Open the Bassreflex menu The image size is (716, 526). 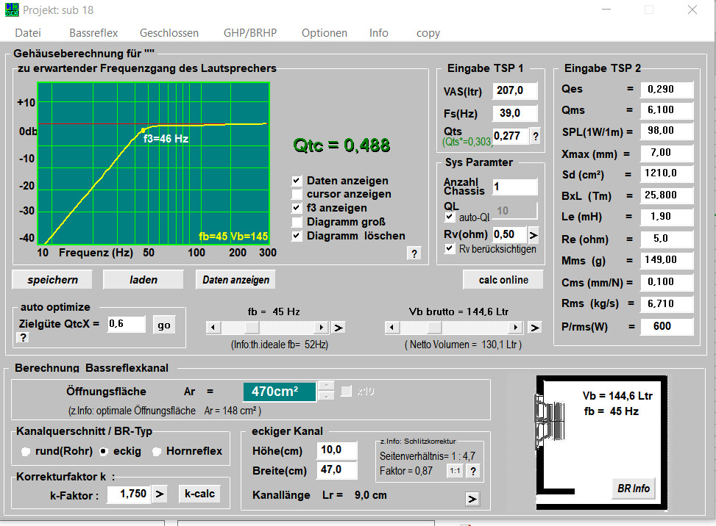tap(93, 33)
